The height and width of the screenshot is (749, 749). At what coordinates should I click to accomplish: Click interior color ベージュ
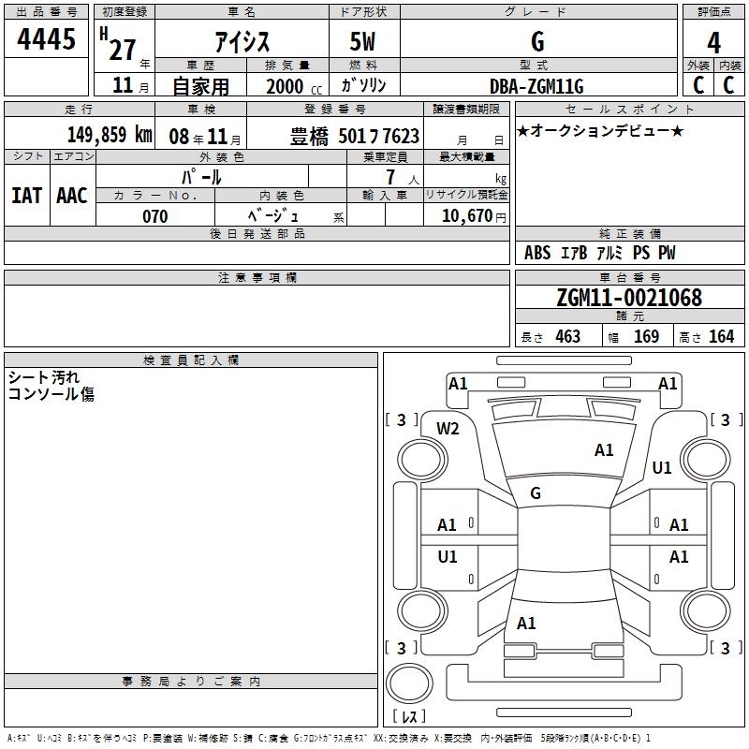coord(273,216)
